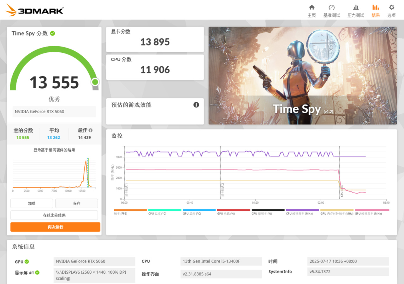Click the 3DMARK logo
404x284 pixels.
pyautogui.click(x=34, y=10)
